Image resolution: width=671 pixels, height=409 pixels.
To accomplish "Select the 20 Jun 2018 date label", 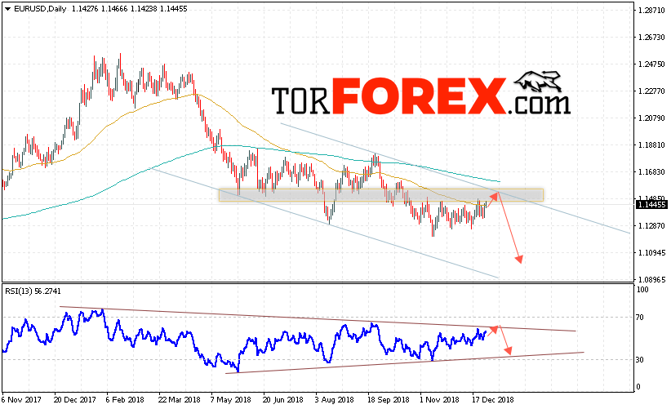I will click(283, 400).
